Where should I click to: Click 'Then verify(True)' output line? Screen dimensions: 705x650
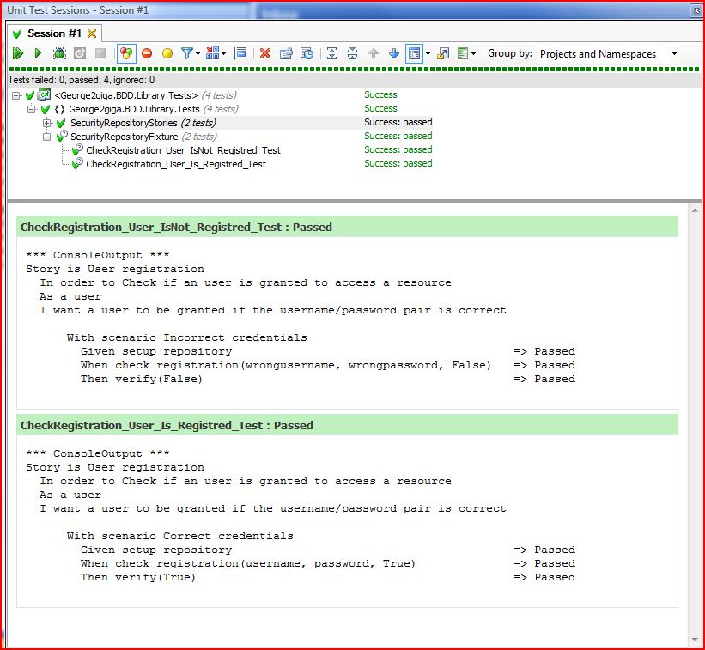tap(138, 577)
